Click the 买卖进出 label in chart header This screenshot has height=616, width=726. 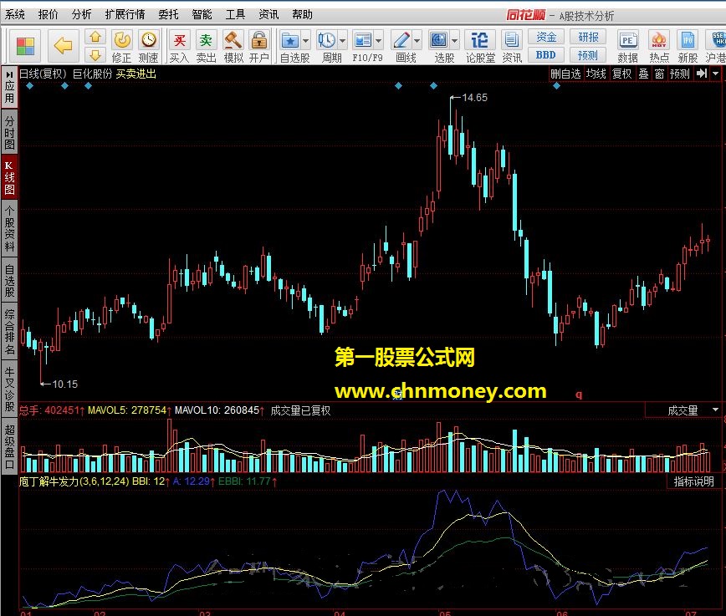click(135, 74)
